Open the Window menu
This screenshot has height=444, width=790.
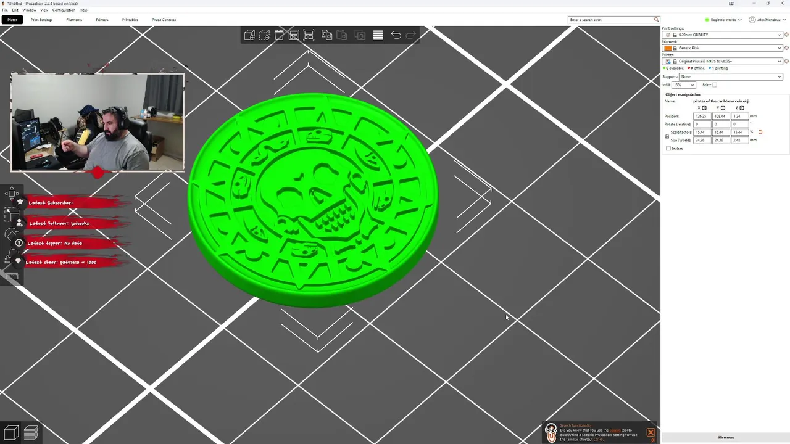[29, 10]
